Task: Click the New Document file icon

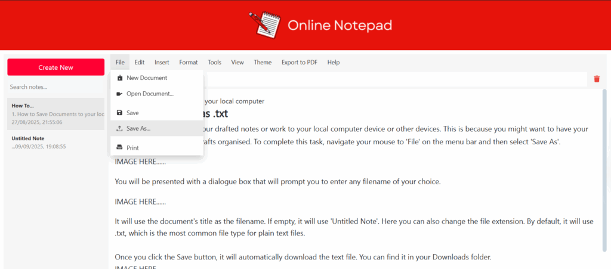Action: point(119,78)
